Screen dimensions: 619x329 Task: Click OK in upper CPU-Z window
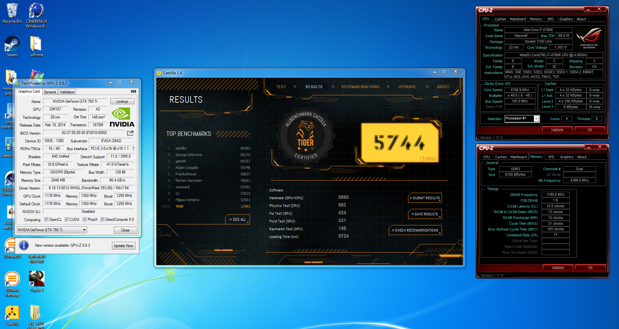(590, 130)
